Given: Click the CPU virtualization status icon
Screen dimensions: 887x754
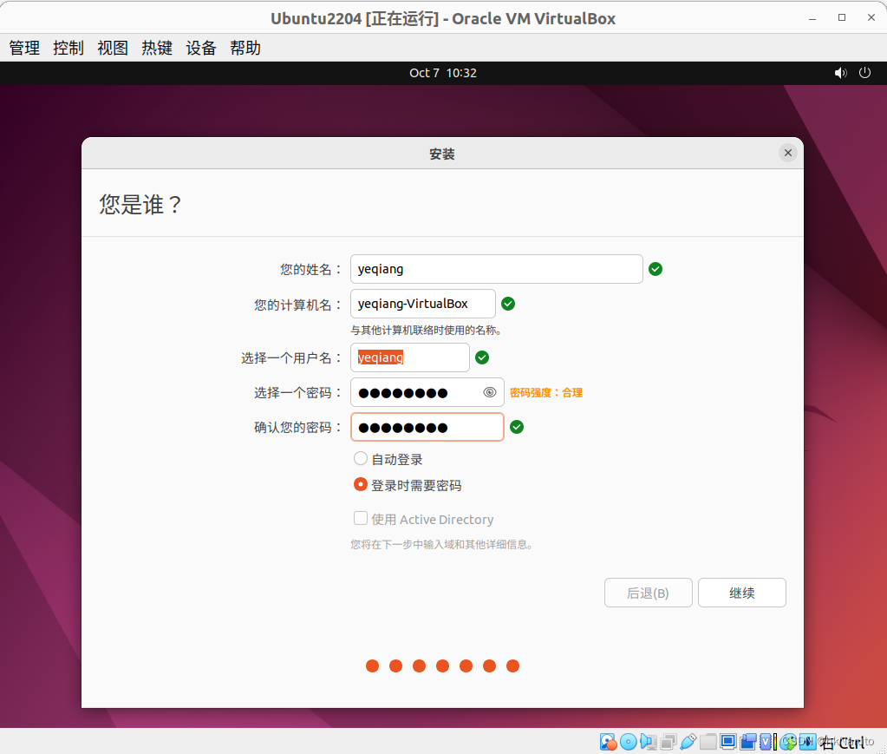Looking at the screenshot, I should click(x=766, y=742).
